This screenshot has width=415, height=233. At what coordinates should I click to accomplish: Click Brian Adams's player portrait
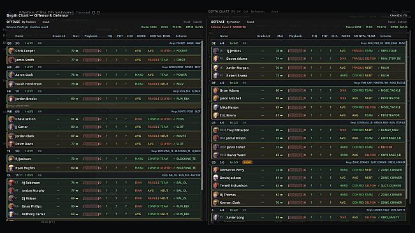tap(215, 90)
